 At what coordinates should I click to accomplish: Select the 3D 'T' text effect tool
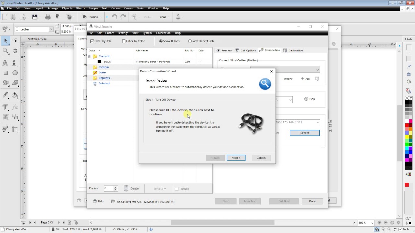coord(5,107)
